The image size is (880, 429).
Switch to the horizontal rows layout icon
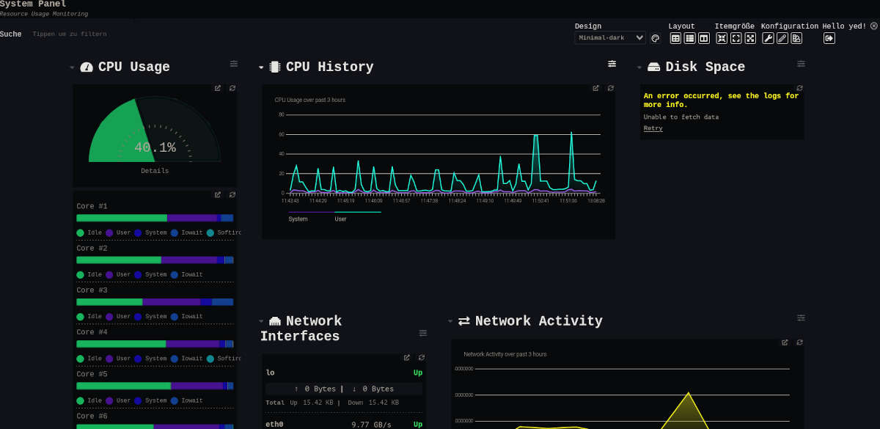tap(690, 38)
